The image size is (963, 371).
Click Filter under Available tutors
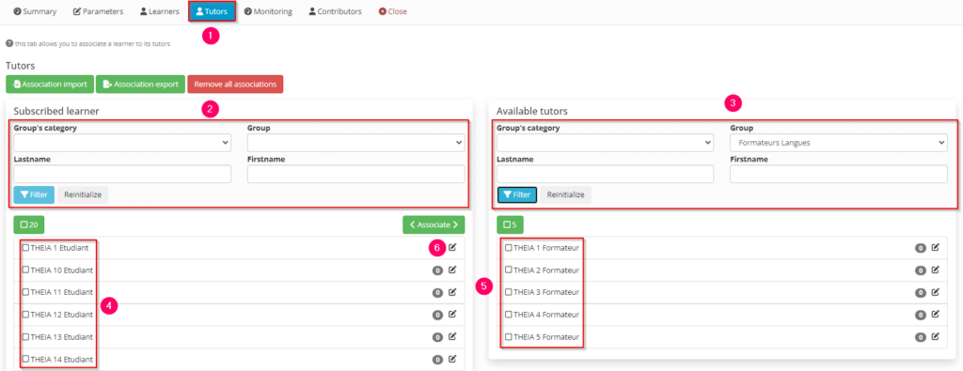point(517,195)
